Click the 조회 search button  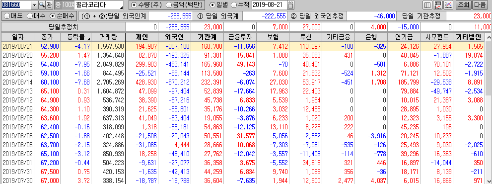(463, 5)
